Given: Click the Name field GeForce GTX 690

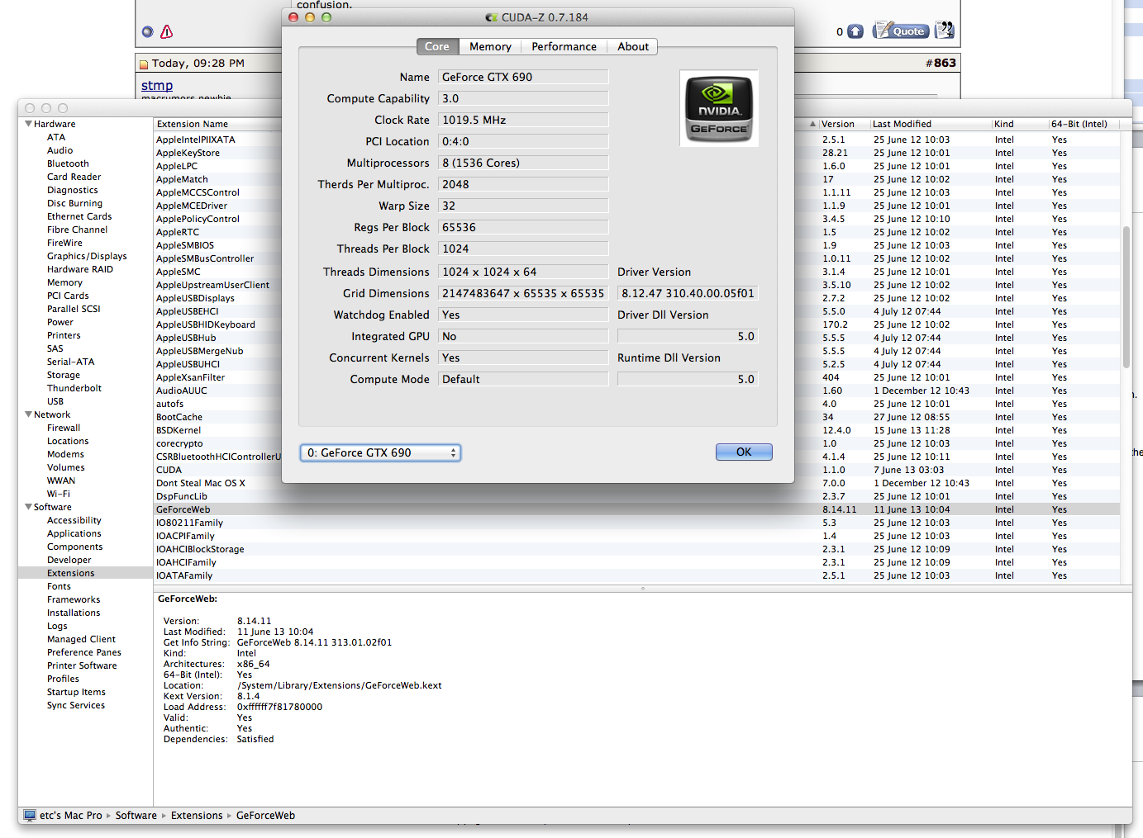Looking at the screenshot, I should coord(523,77).
